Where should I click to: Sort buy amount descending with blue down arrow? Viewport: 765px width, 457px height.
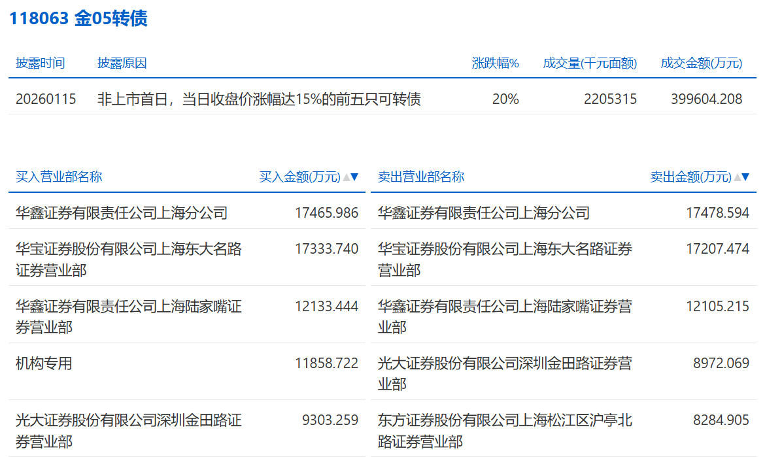pos(354,177)
